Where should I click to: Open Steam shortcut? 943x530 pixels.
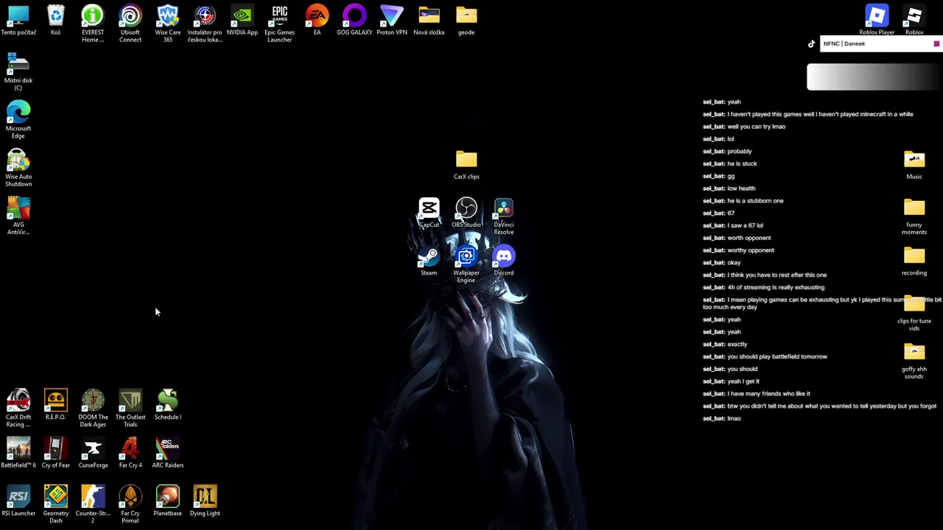(x=429, y=261)
